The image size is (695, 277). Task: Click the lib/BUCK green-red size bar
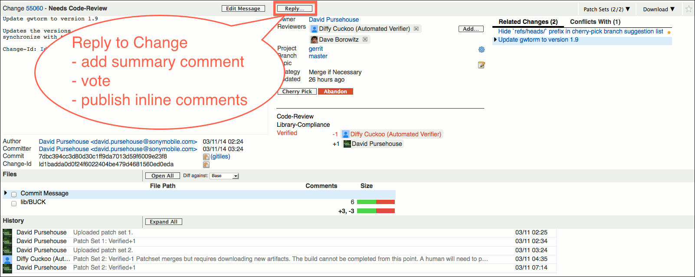(375, 202)
